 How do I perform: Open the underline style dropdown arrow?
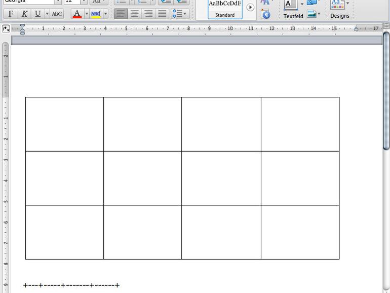pos(47,14)
